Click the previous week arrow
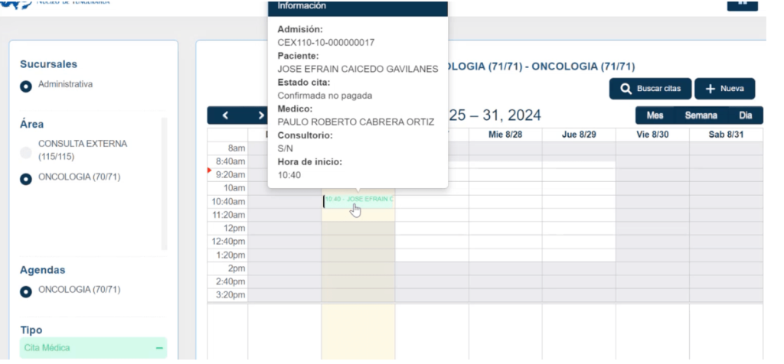Viewport: 784px width, 364px height. tap(226, 115)
